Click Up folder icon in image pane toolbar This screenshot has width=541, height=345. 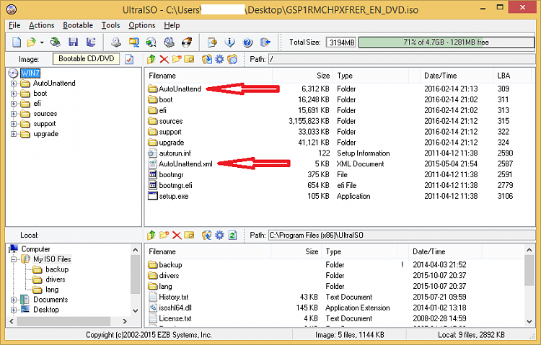[151, 59]
